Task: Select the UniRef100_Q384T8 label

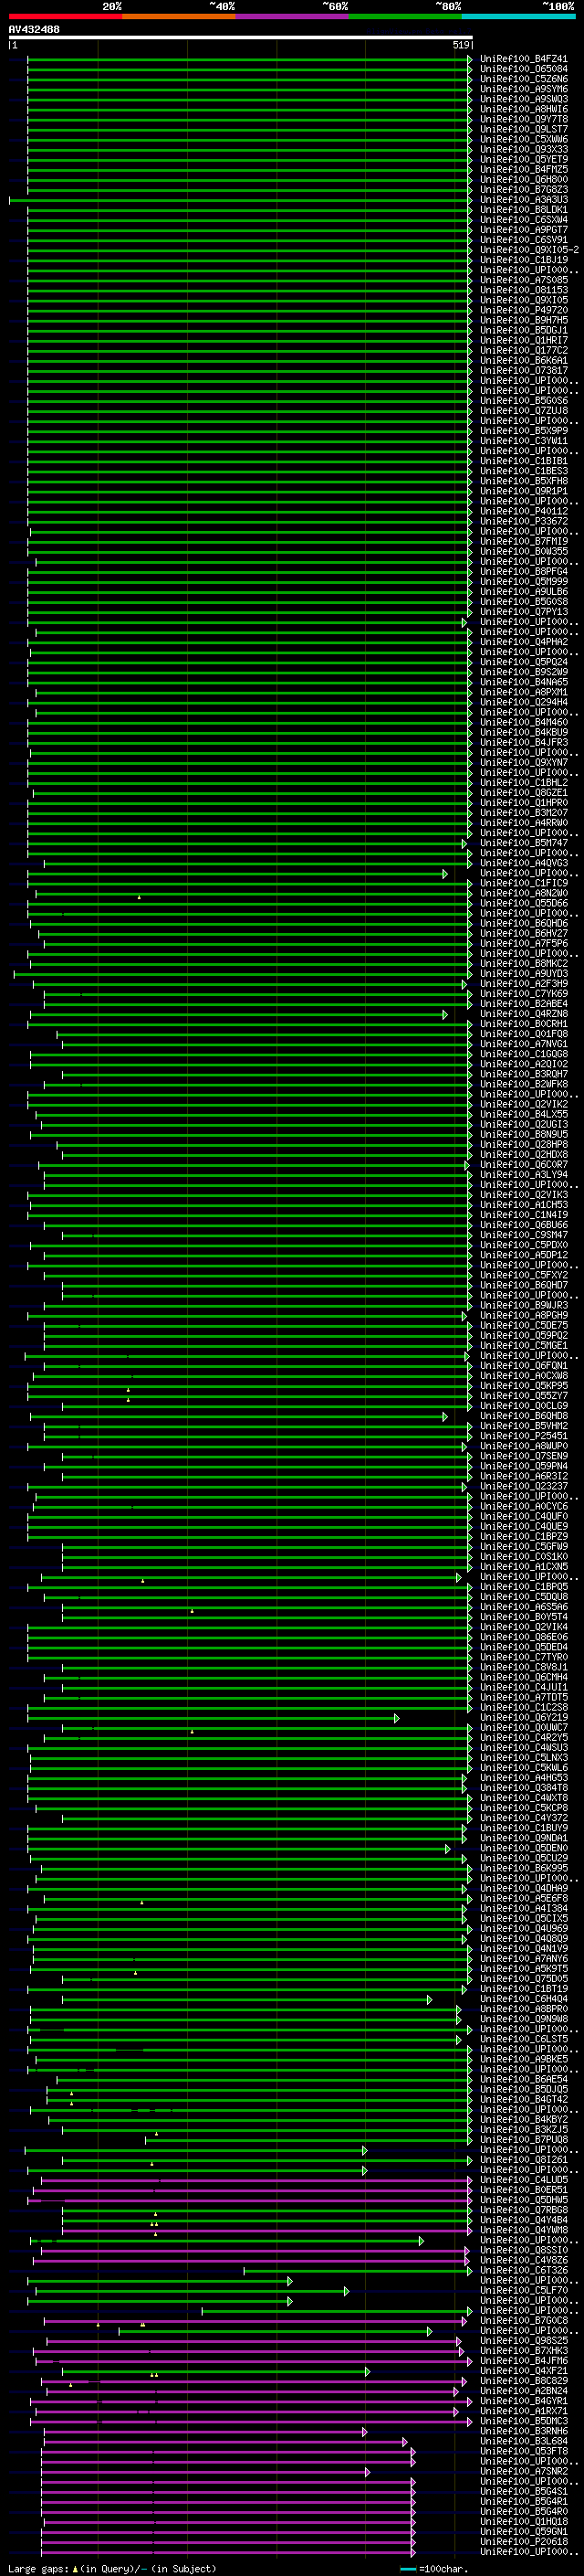Action: (x=523, y=1787)
